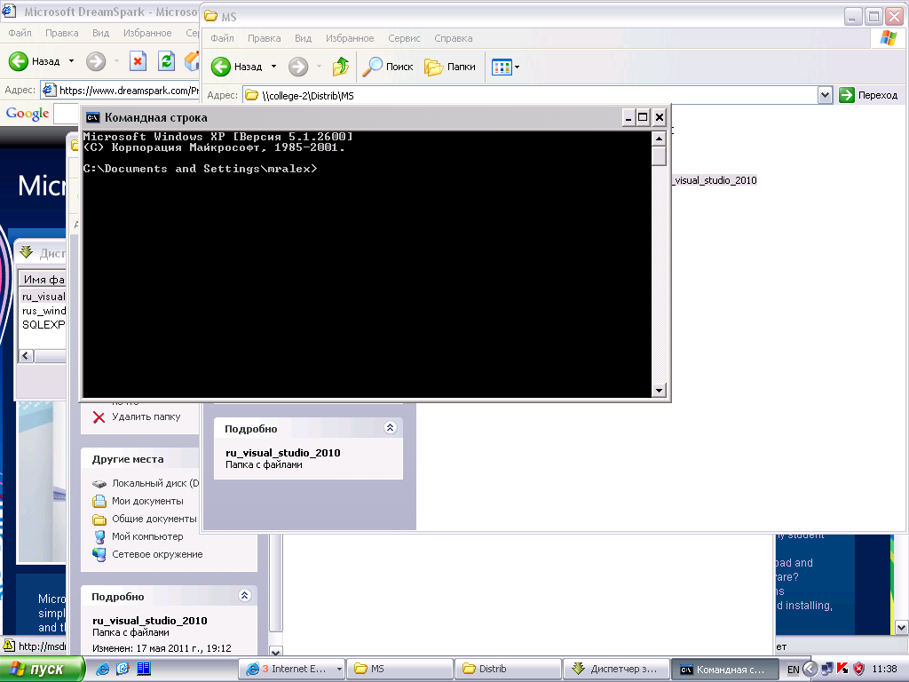Screen dimensions: 909x682
Task: Click the Google toolbar logo
Action: tap(28, 113)
